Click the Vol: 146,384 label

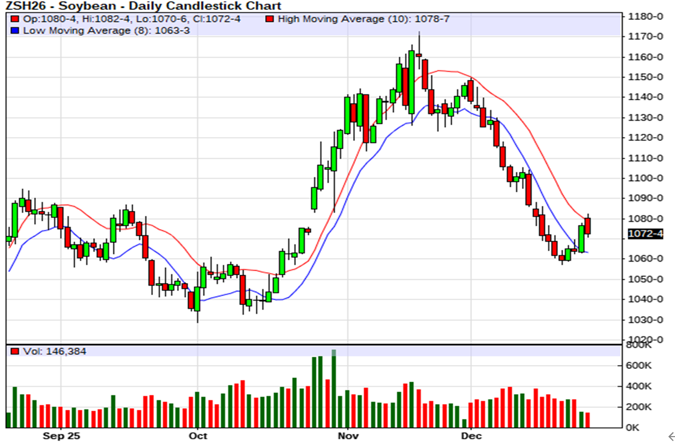point(54,351)
